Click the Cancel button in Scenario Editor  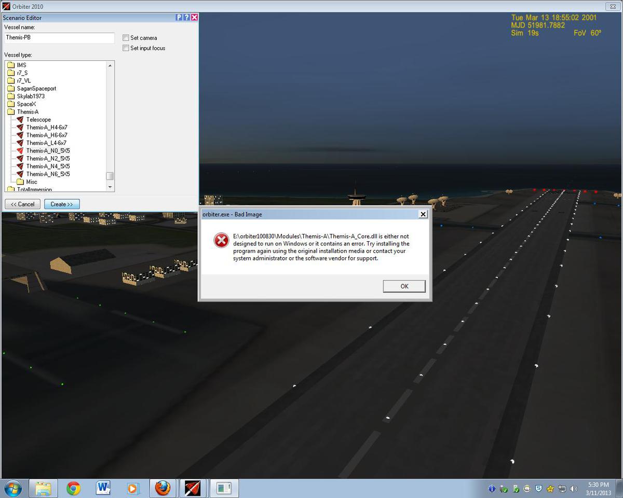[x=22, y=204]
